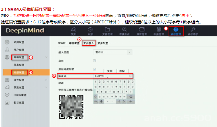Viewport: 217px width, 127px height.
Task: Open the 文件管理 folder icon
Action: point(107,29)
